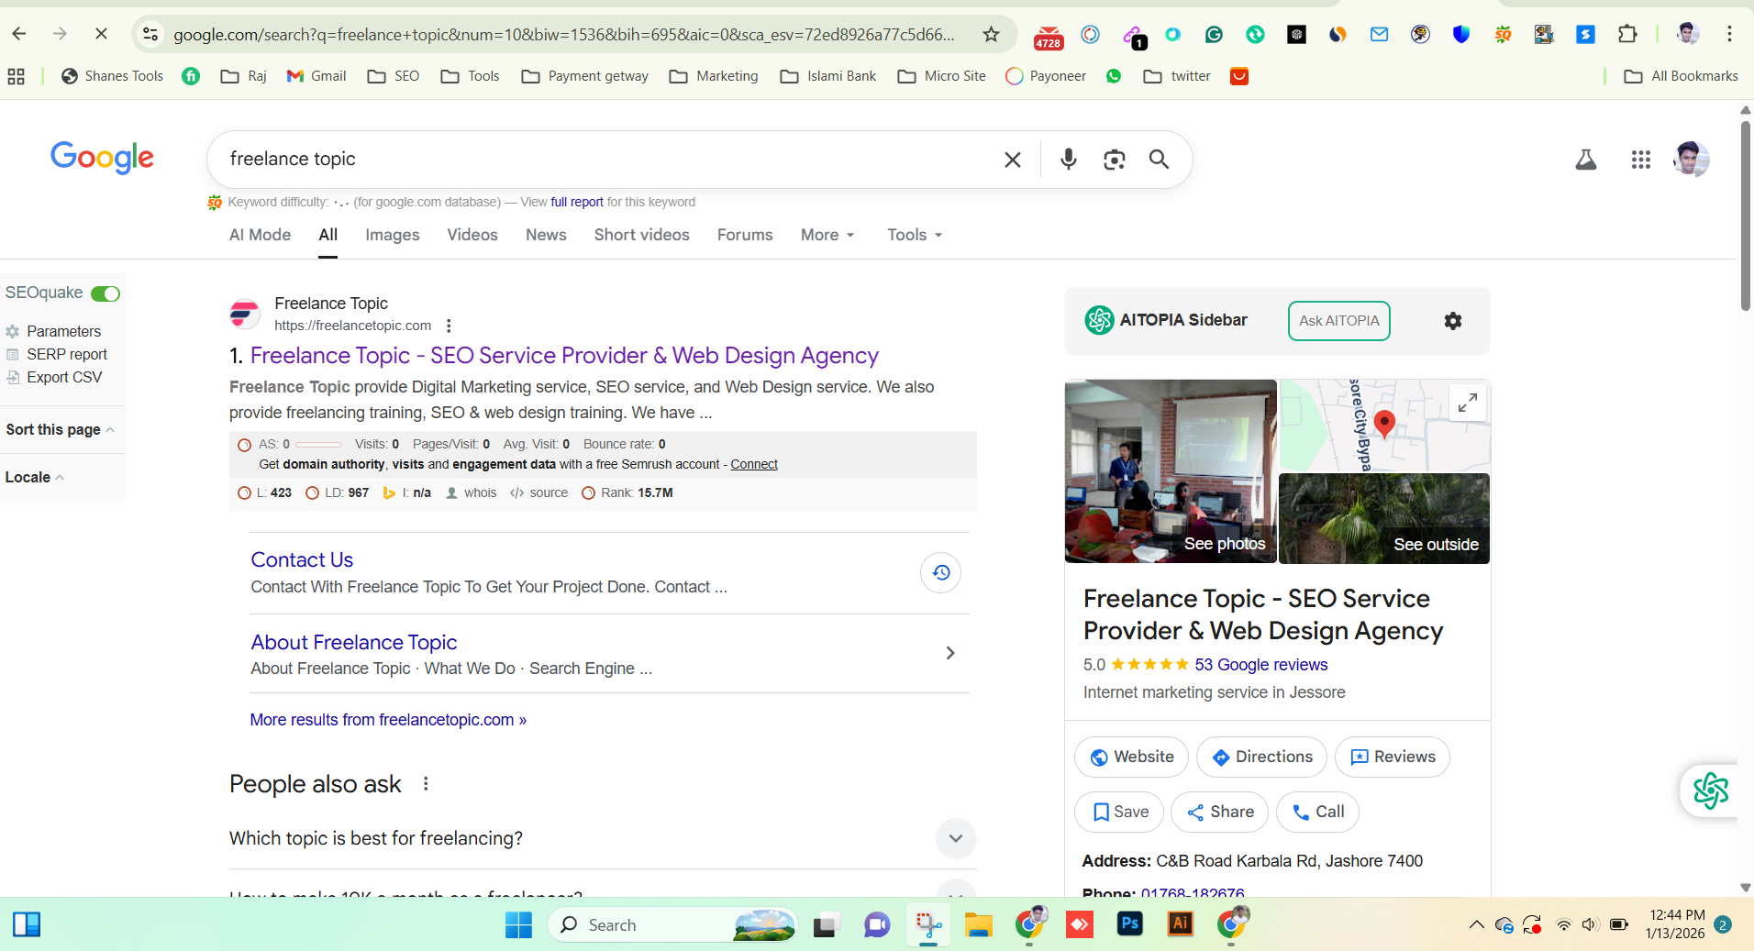Open Chrome three-dot menu
The height and width of the screenshot is (951, 1754).
tap(1729, 35)
